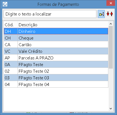Click the Descrição column header
The image size is (117, 115).
[x=63, y=25]
